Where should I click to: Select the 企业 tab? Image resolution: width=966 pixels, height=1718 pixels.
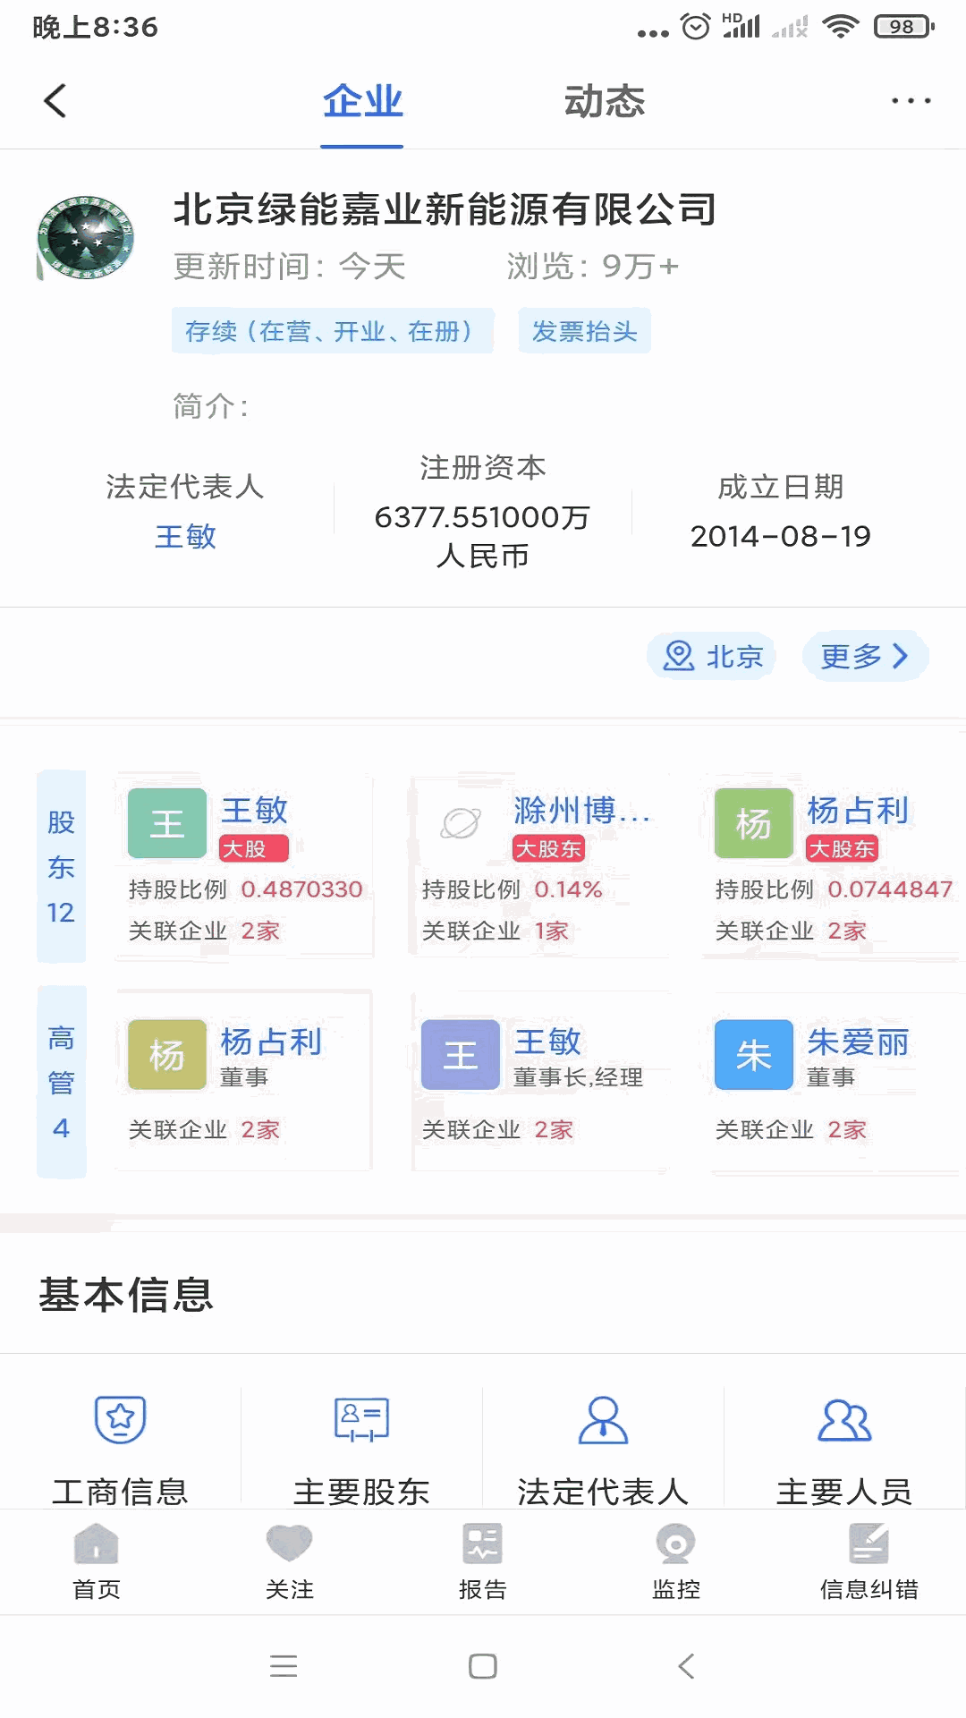point(362,101)
